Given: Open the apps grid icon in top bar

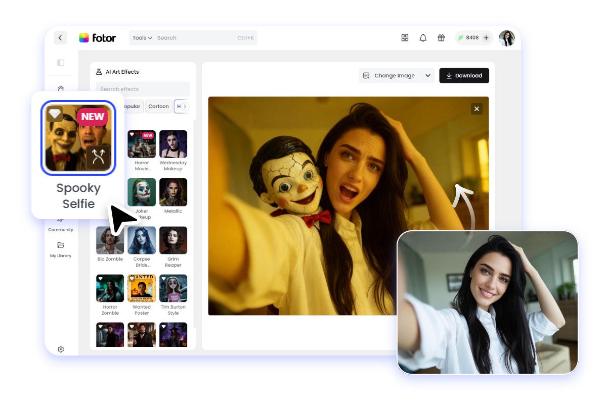Looking at the screenshot, I should point(405,38).
